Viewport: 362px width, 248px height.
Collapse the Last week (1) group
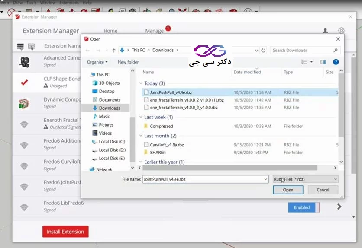click(x=141, y=117)
